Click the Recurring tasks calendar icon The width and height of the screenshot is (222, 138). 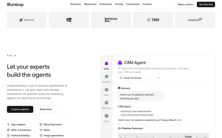(x=41, y=124)
